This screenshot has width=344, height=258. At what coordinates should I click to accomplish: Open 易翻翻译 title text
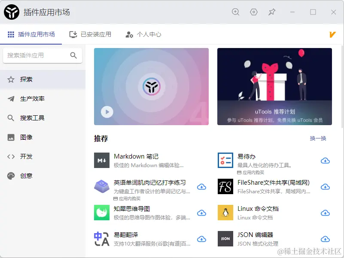pyautogui.click(x=126, y=235)
